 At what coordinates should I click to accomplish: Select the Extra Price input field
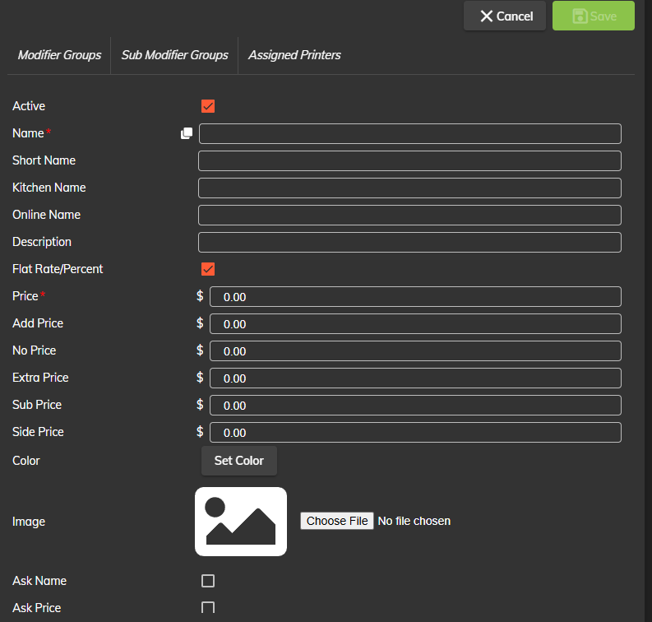pyautogui.click(x=415, y=378)
